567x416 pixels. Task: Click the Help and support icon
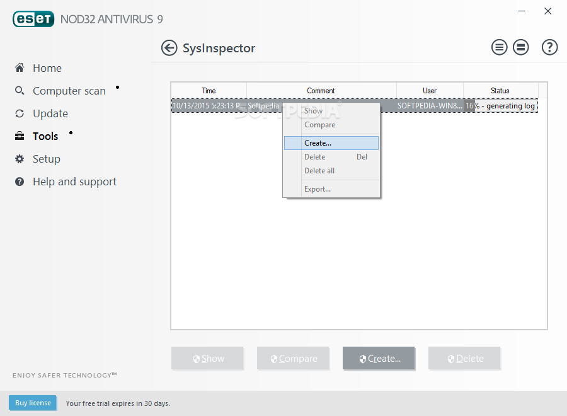point(20,182)
